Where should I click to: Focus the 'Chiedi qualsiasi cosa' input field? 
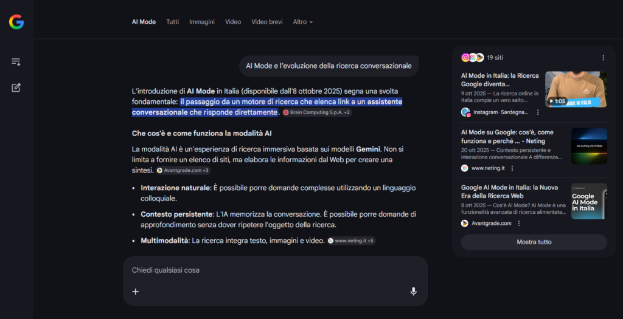tap(275, 270)
